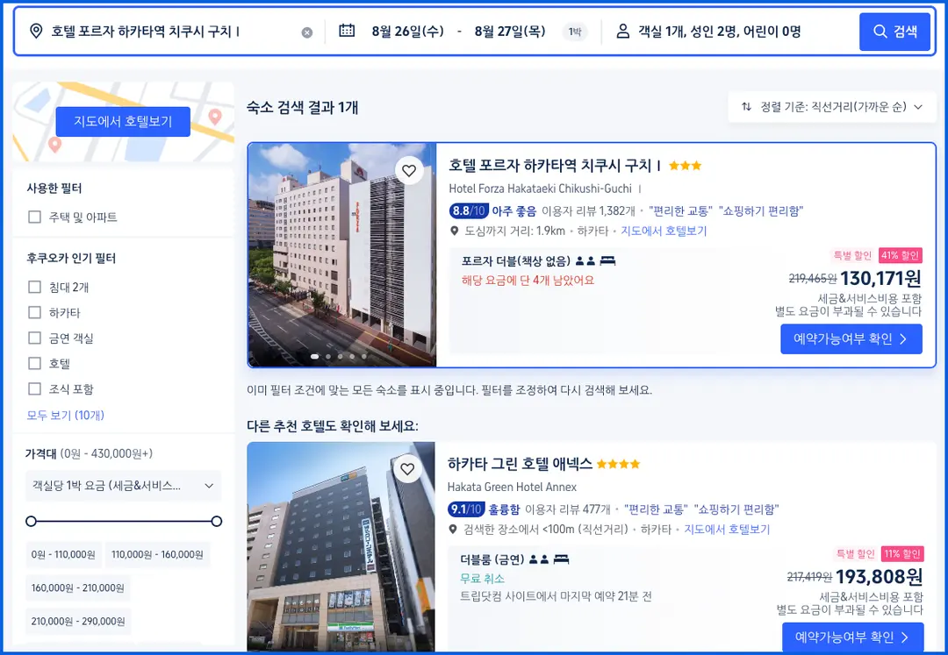The width and height of the screenshot is (948, 655).
Task: Check the 침대 2개 filter
Action: pos(35,287)
